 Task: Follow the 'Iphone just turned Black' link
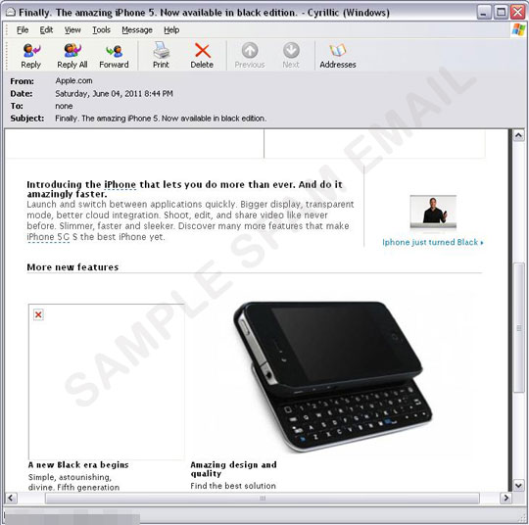click(x=433, y=242)
